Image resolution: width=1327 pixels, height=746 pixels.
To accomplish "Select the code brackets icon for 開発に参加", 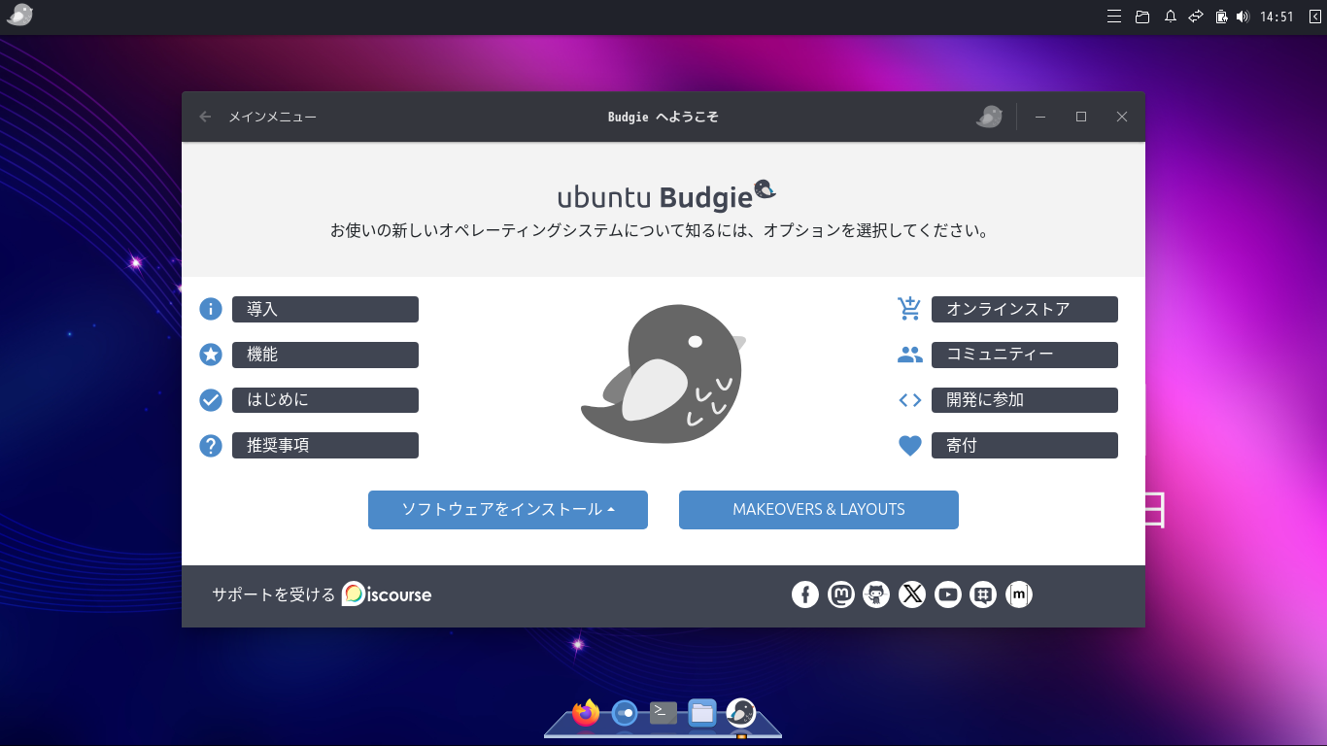I will tap(909, 399).
